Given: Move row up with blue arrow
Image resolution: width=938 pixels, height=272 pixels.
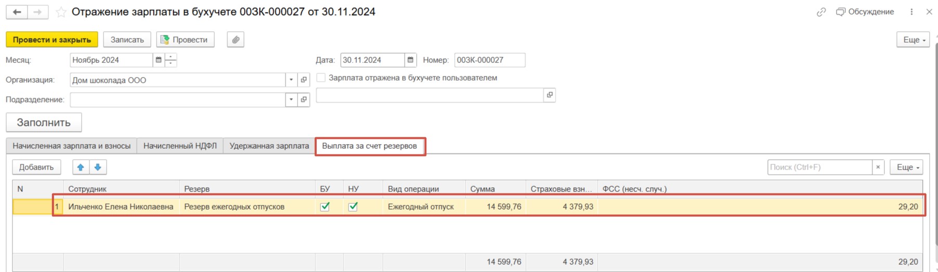Looking at the screenshot, I should click(x=81, y=167).
